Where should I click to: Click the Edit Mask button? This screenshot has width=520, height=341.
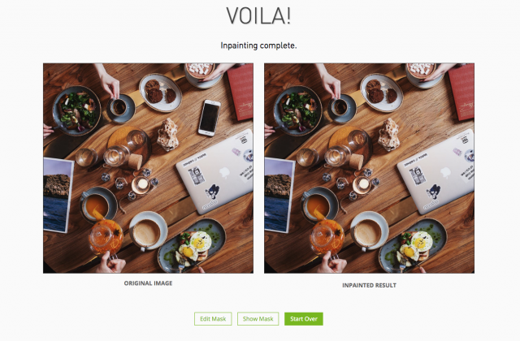point(213,319)
